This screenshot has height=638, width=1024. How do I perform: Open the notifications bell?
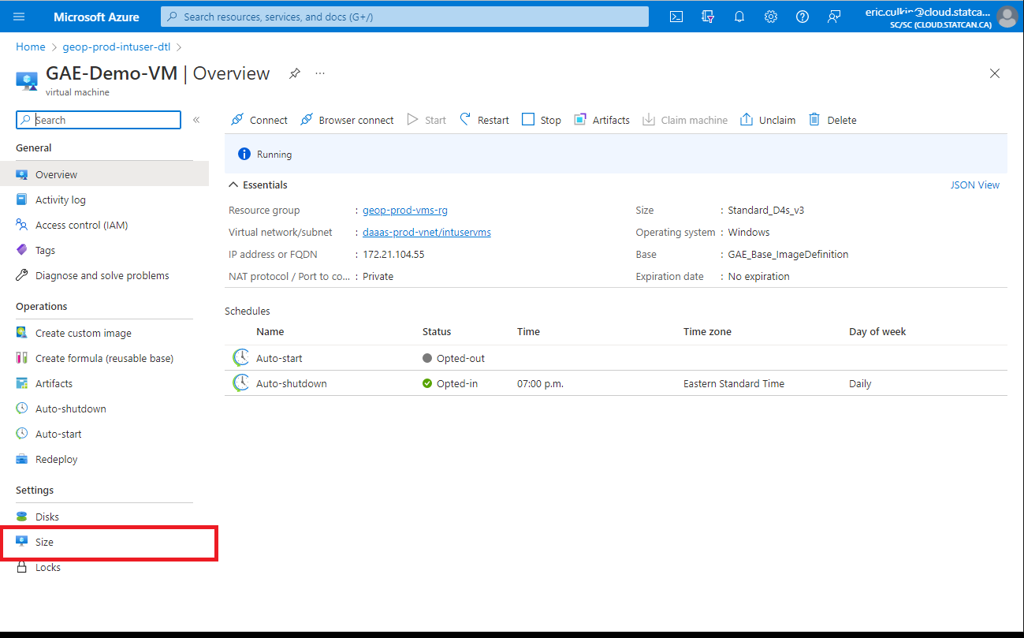point(739,17)
